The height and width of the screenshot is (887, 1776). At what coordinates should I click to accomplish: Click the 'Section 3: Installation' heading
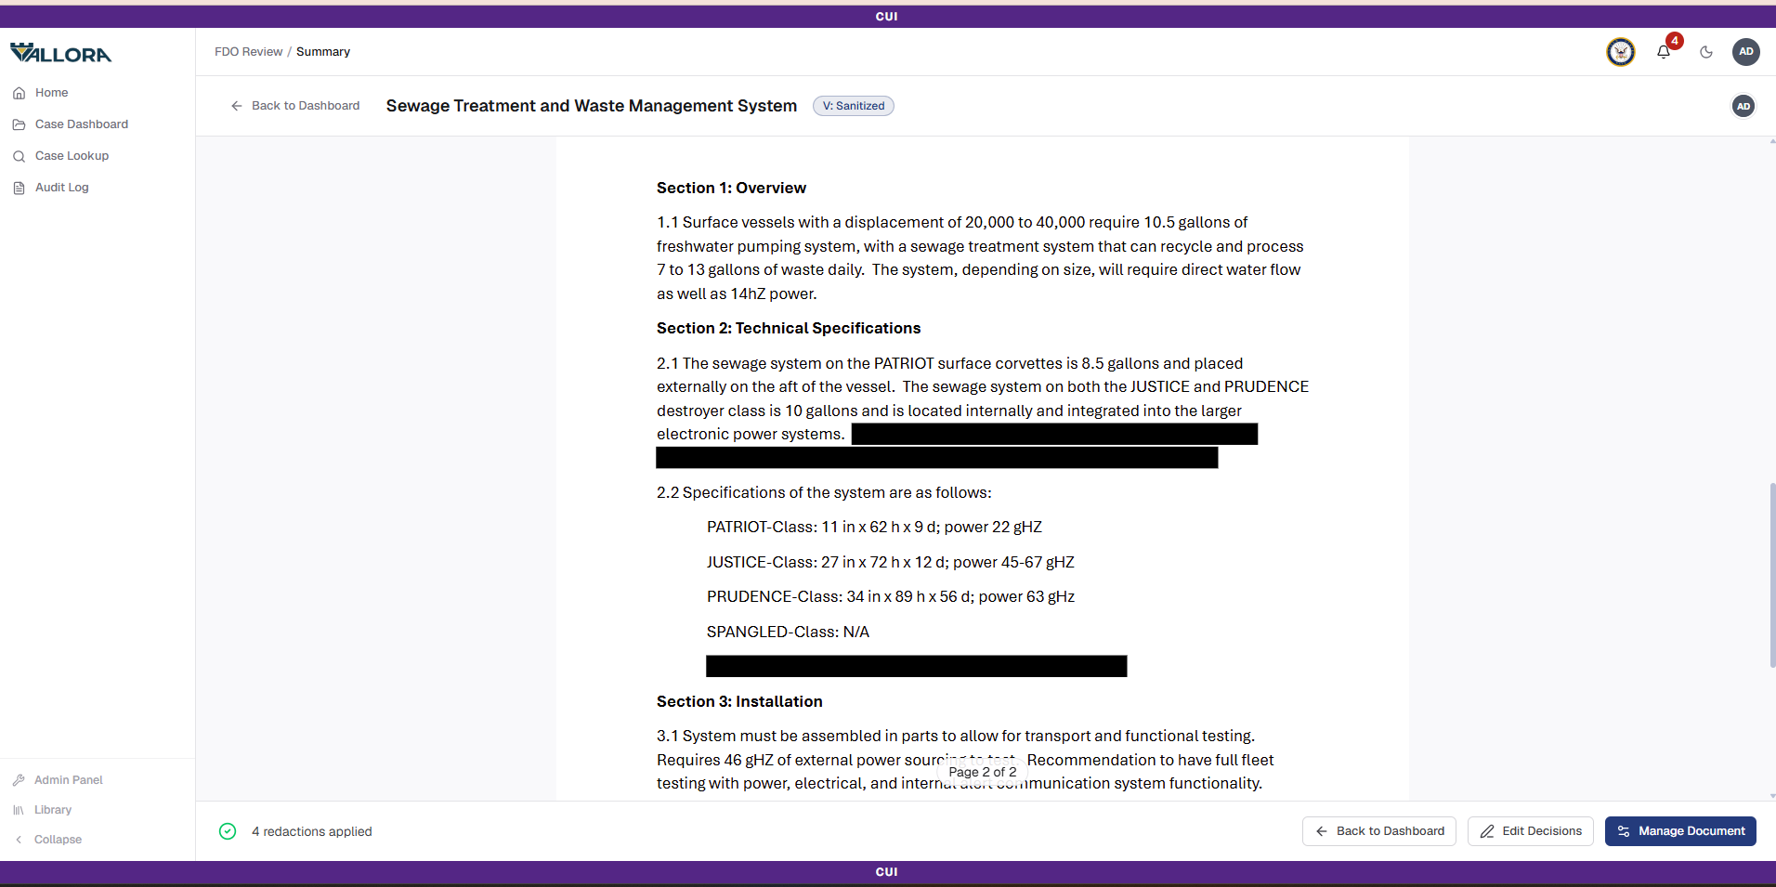tap(739, 701)
